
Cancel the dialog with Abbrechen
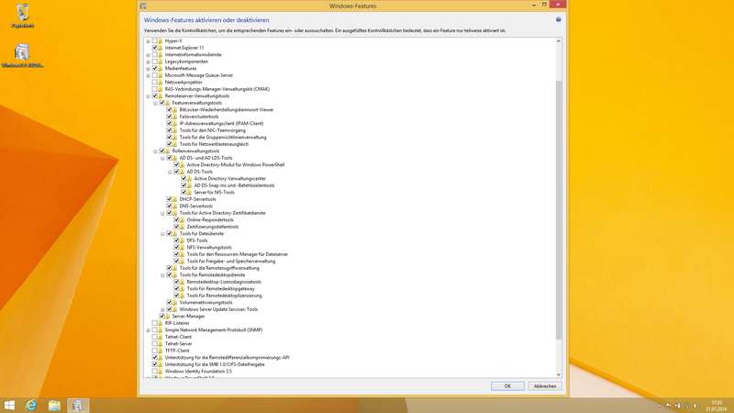point(545,386)
